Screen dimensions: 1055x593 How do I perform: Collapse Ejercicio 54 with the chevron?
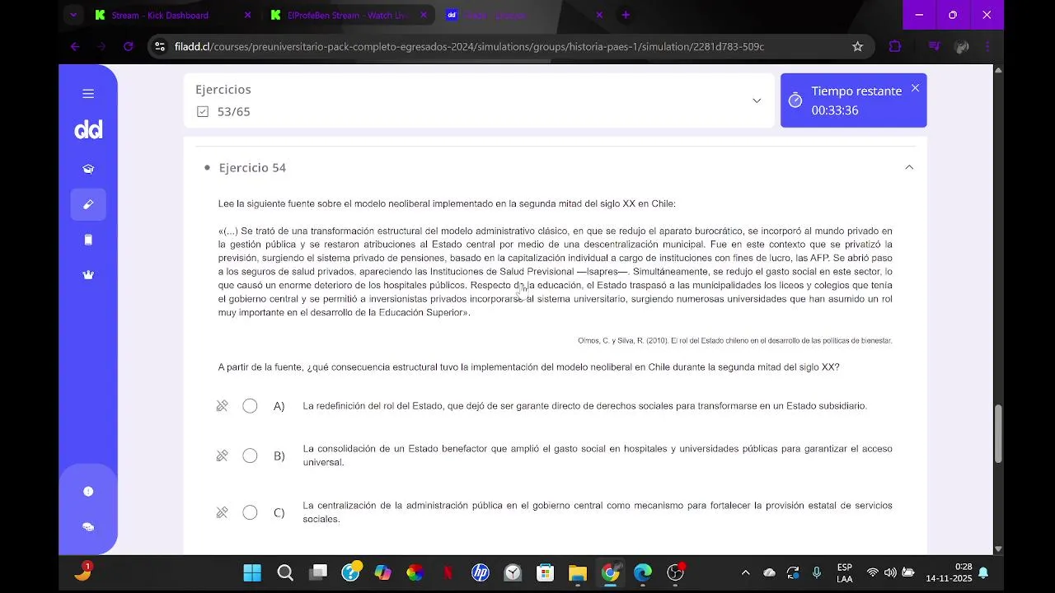point(909,167)
